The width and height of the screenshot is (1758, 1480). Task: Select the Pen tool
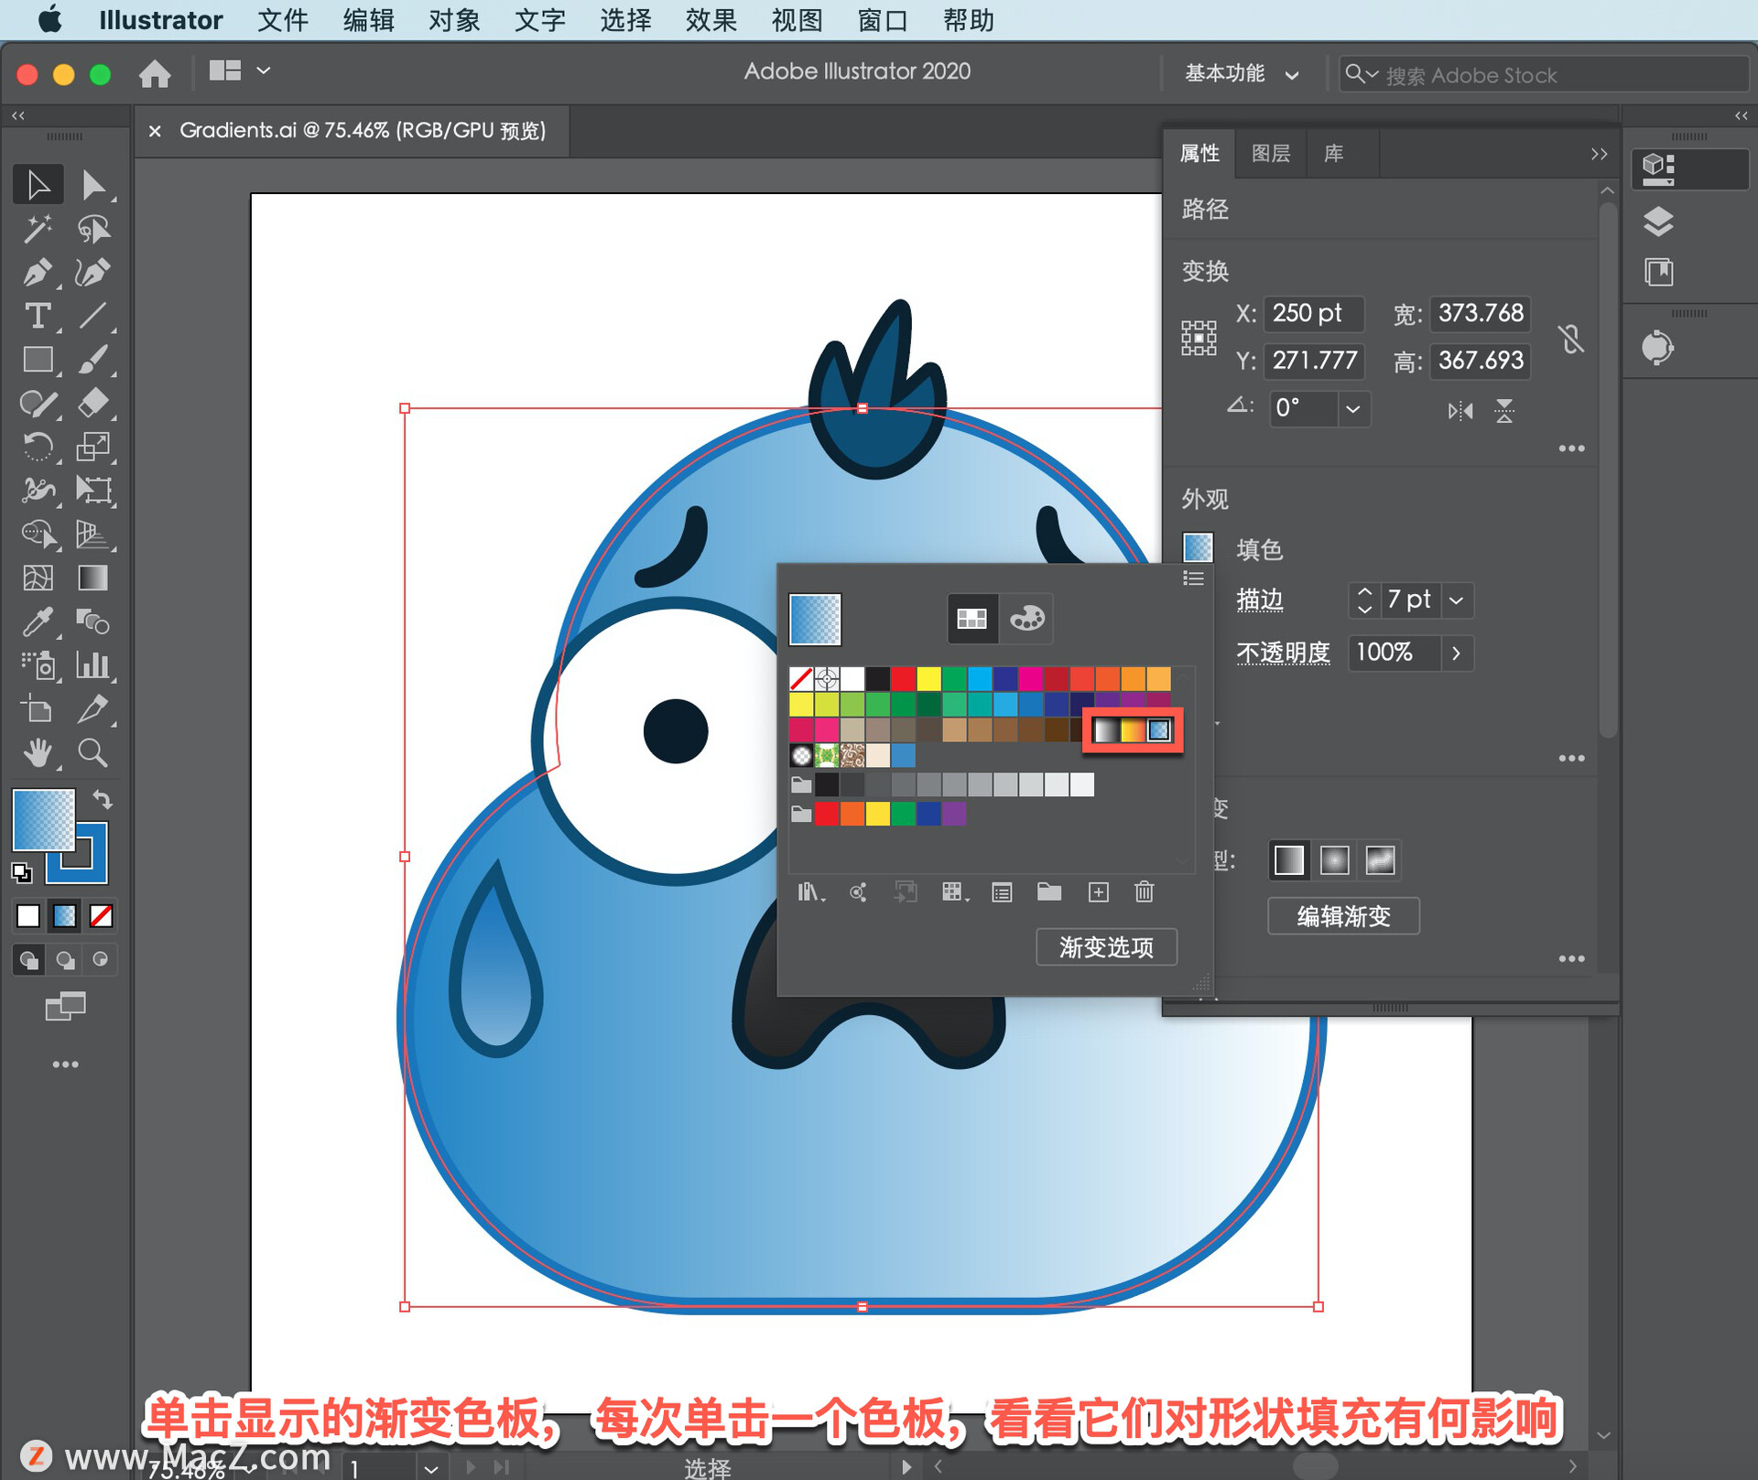37,272
